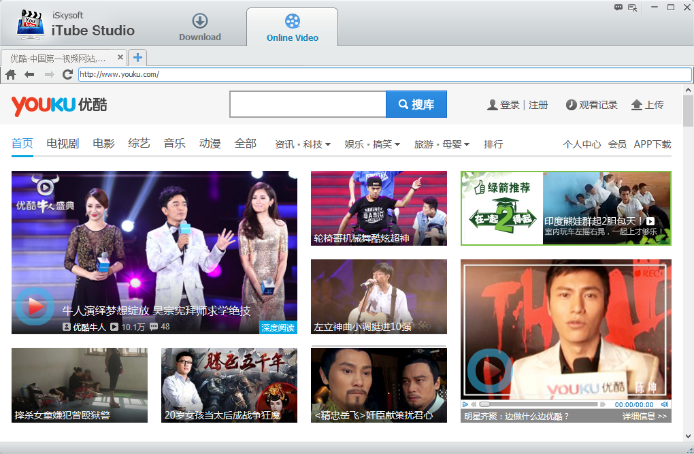Open the 登录 login link
The image size is (694, 454).
pos(510,105)
